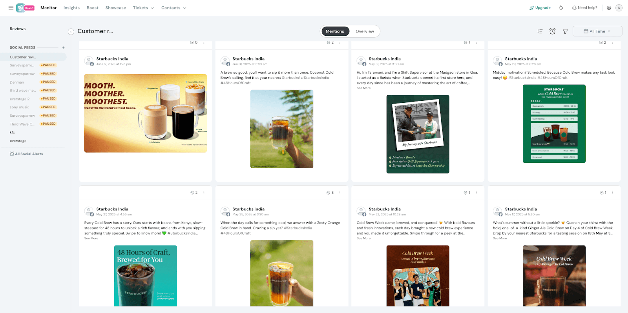The image size is (628, 313).
Task: Open the hamburger navigation menu
Action: coord(11,8)
